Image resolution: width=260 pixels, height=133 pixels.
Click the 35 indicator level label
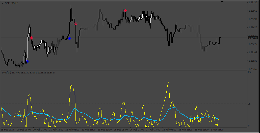(249, 104)
